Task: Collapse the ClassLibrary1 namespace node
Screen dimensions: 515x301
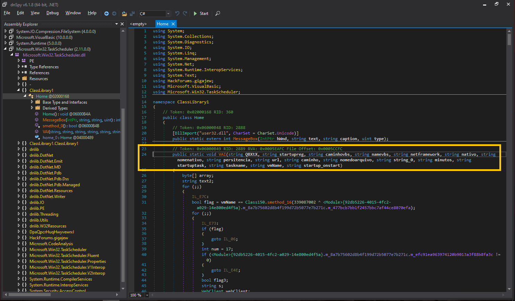Action: click(19, 91)
